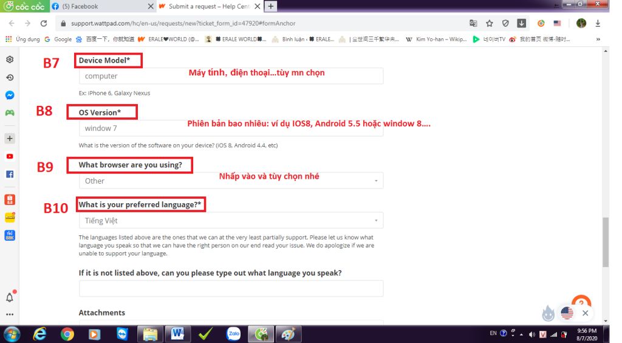Open browsing history from the sidebar
622x343 pixels.
click(10, 78)
